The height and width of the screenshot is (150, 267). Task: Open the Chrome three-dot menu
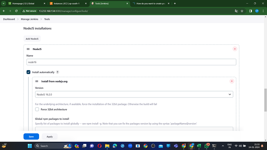[x=263, y=11]
